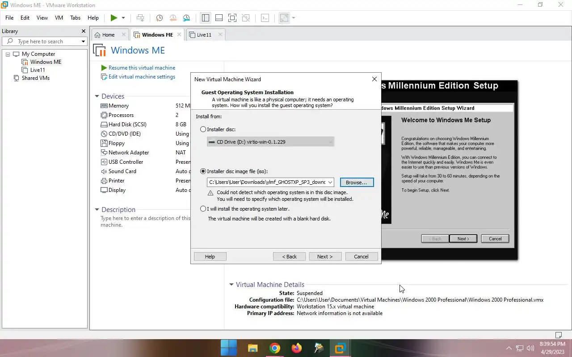Screen dimensions: 572x357
Task: Click Send Ctrl+Alt+Del toolbar icon
Action: (x=140, y=18)
